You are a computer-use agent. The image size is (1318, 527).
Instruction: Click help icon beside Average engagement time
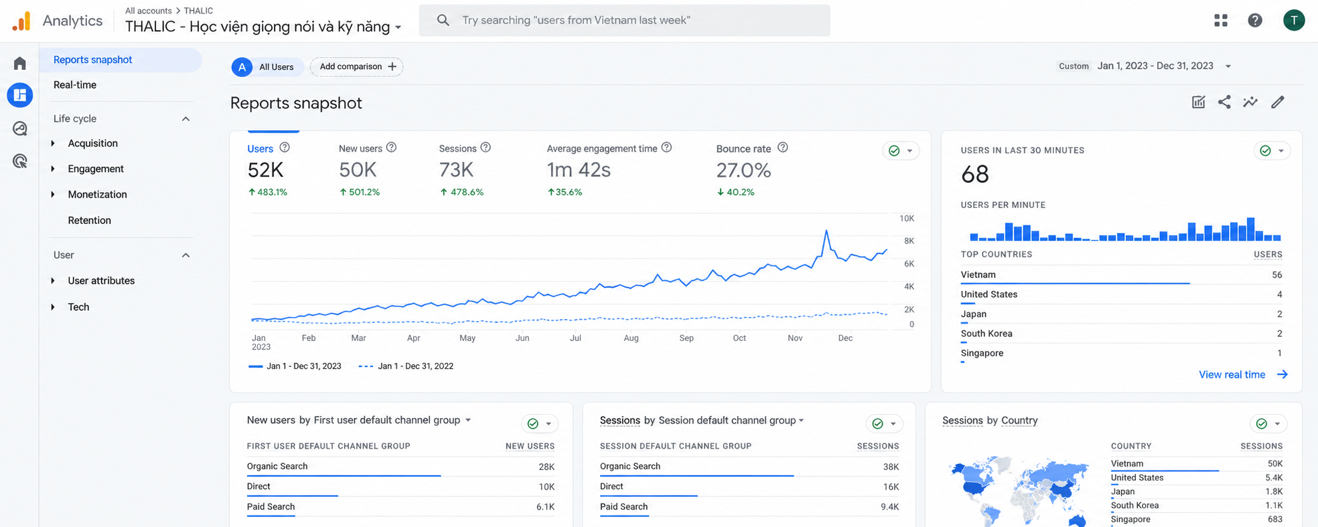667,148
